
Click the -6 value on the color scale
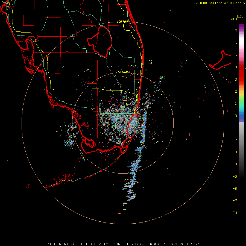235,188
